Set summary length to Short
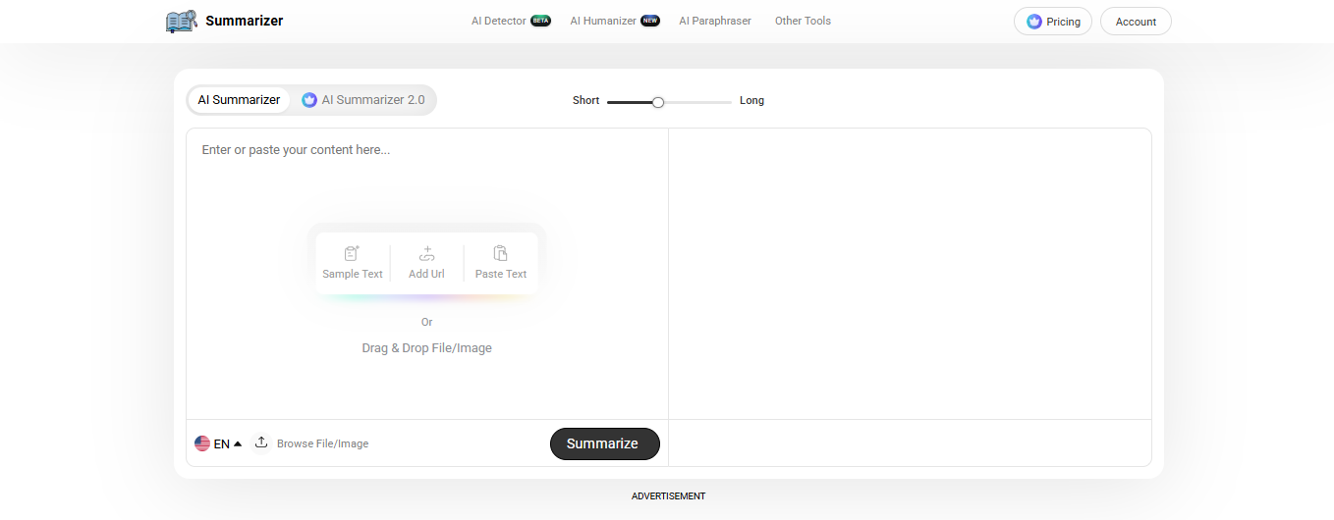 coord(585,100)
